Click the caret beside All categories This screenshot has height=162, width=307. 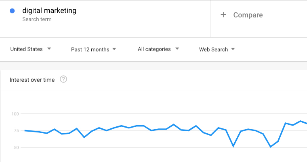click(x=177, y=49)
